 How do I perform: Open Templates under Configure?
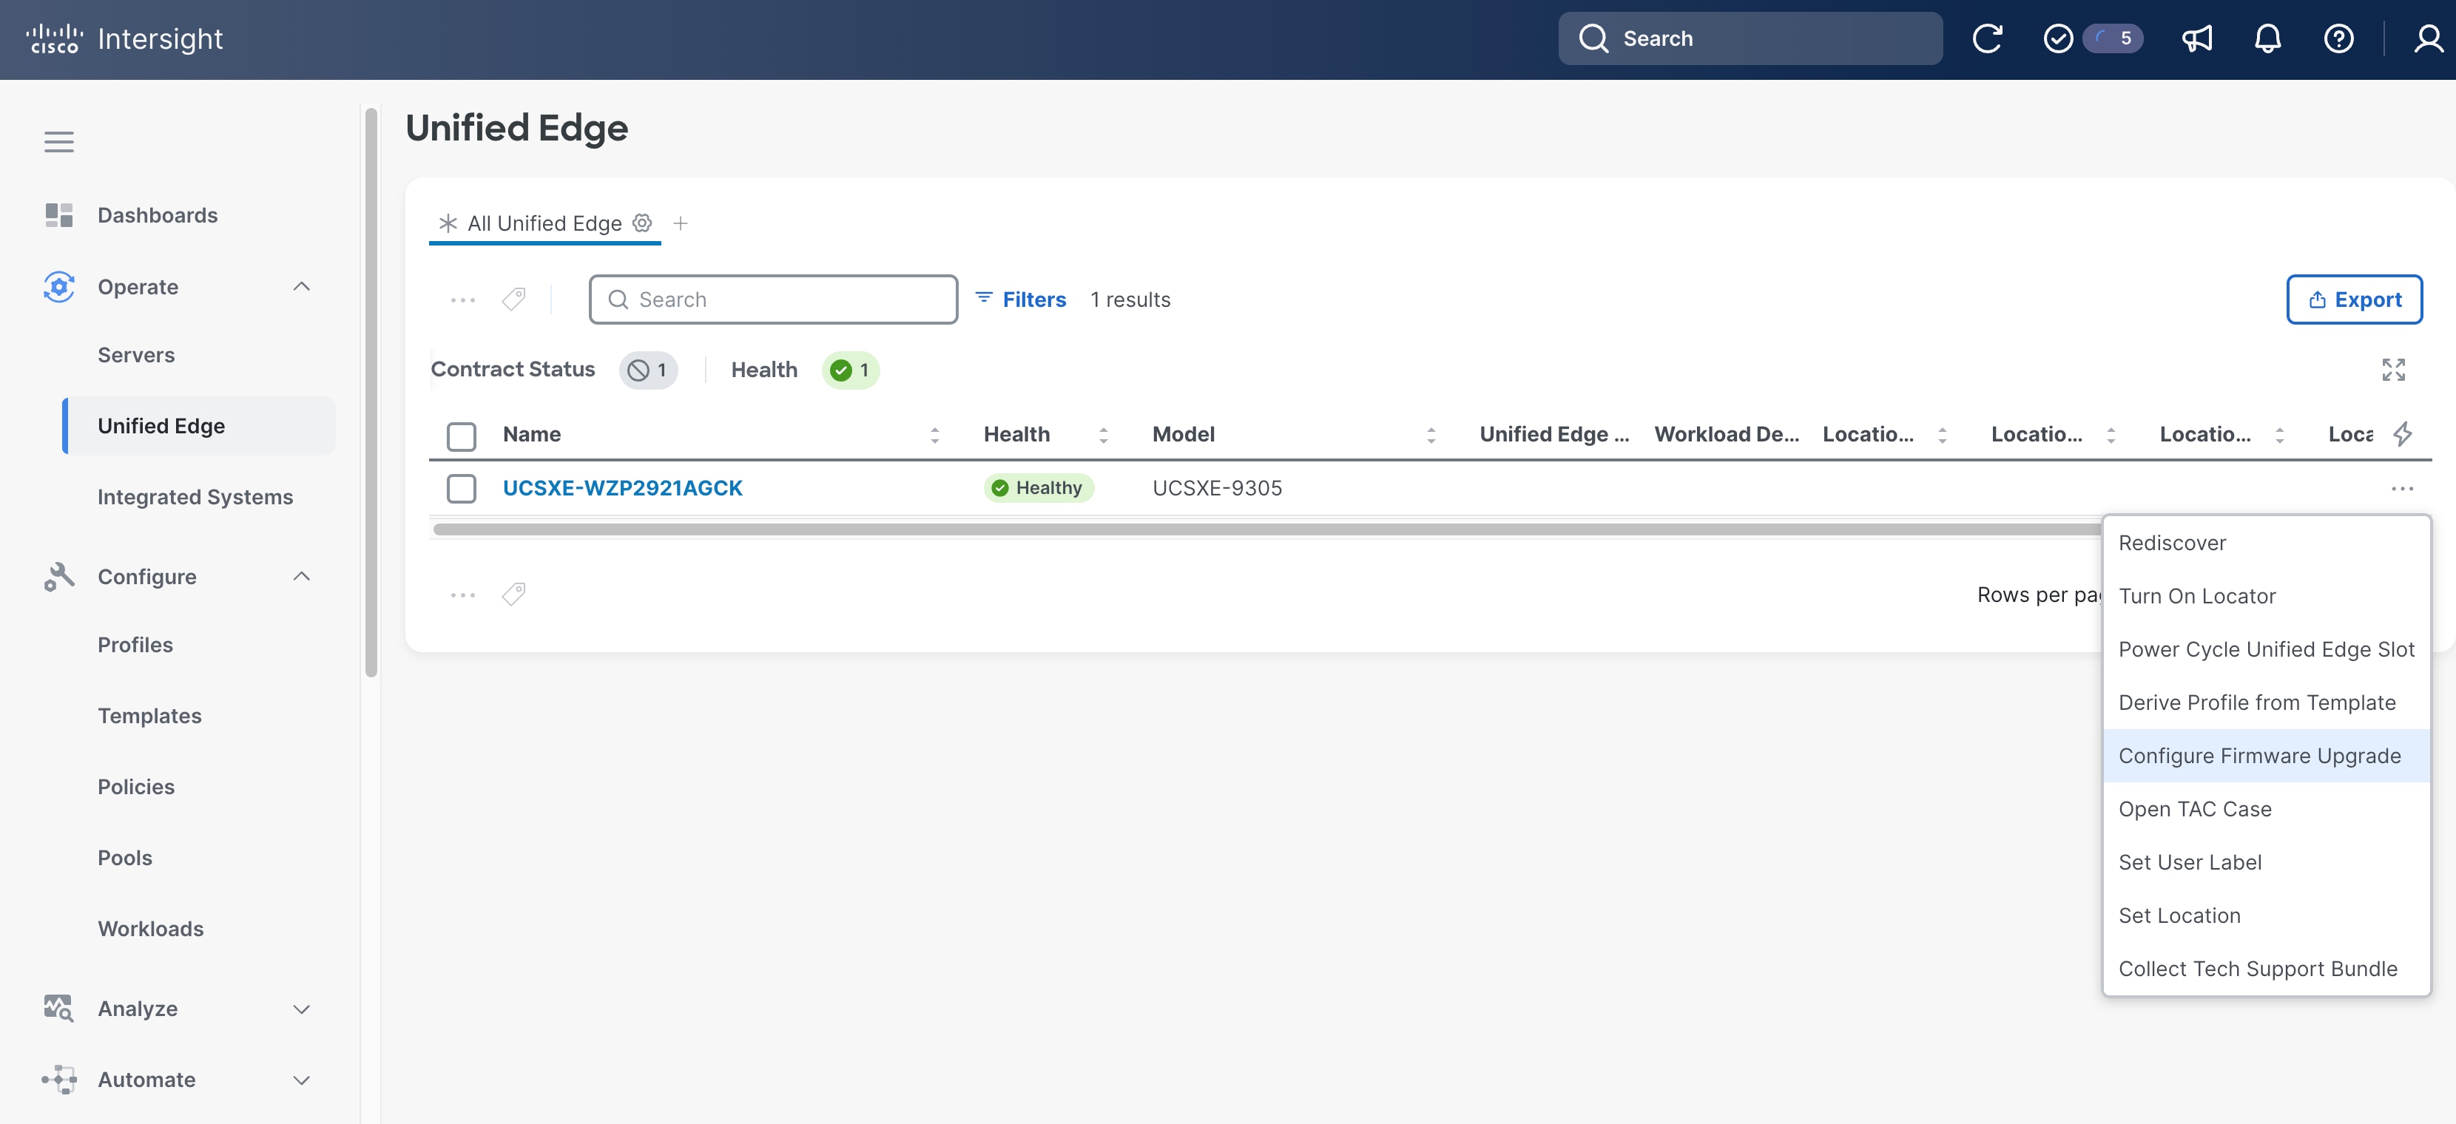(149, 717)
